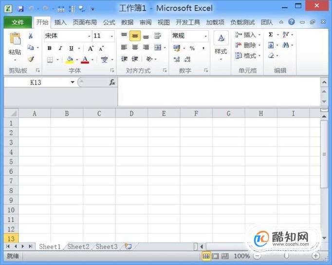Screen dimensions: 332x265
Task: Toggle Bold formatting
Action: click(50, 49)
